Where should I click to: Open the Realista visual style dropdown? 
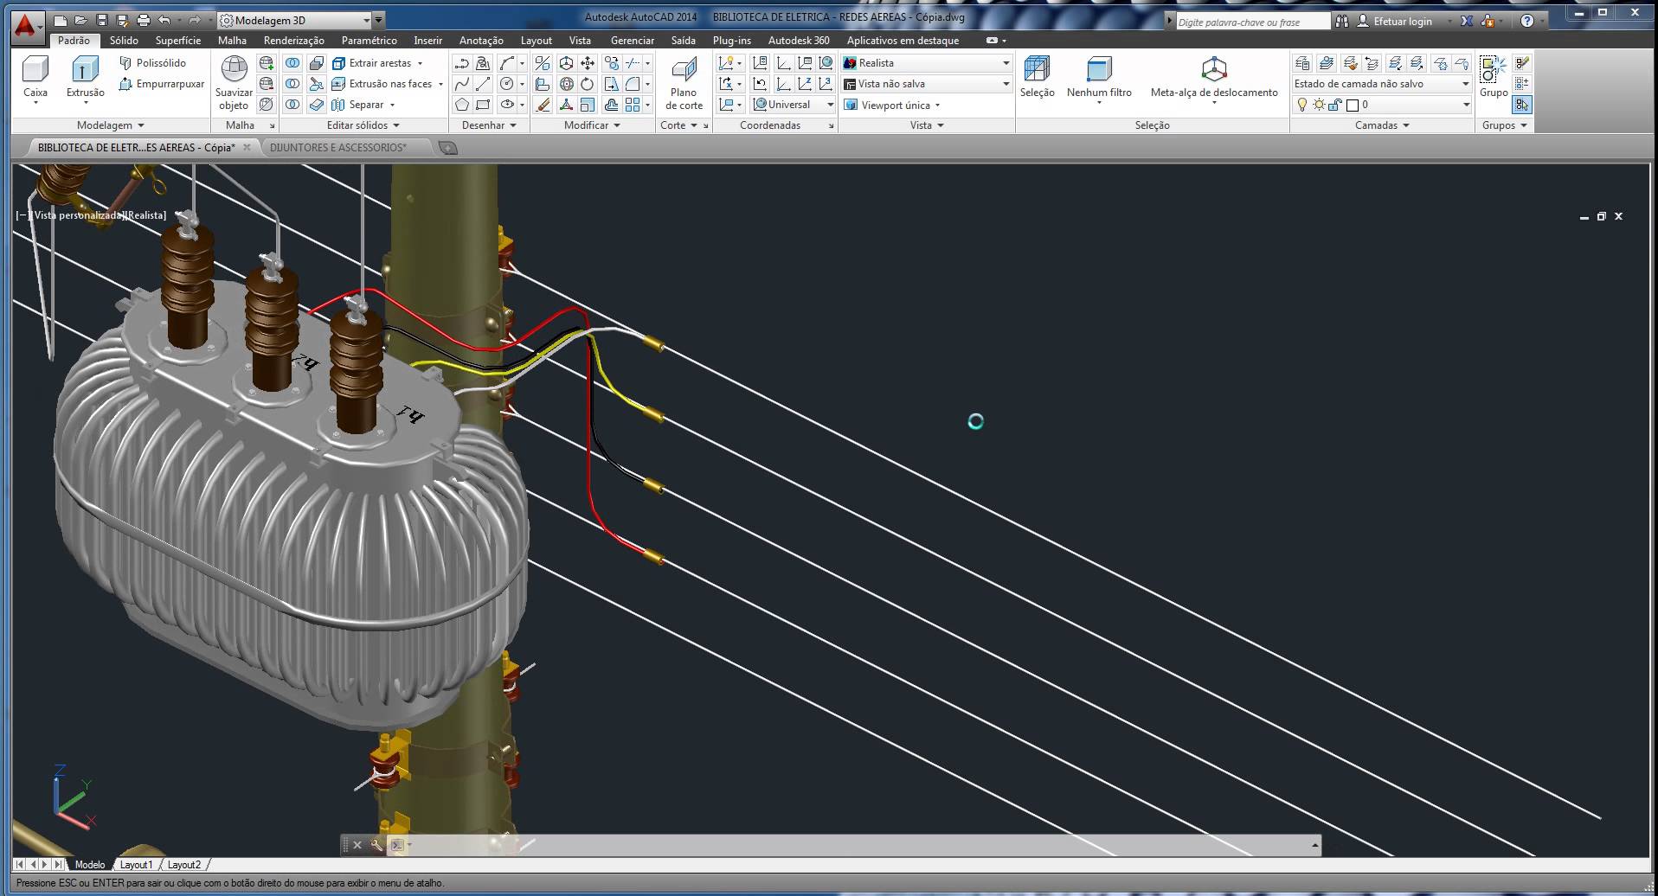(926, 63)
